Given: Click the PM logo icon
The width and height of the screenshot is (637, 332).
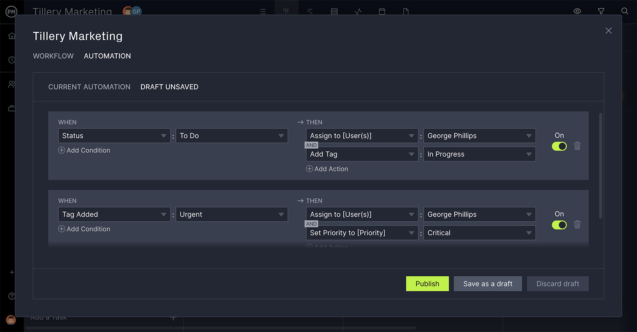Looking at the screenshot, I should (11, 12).
